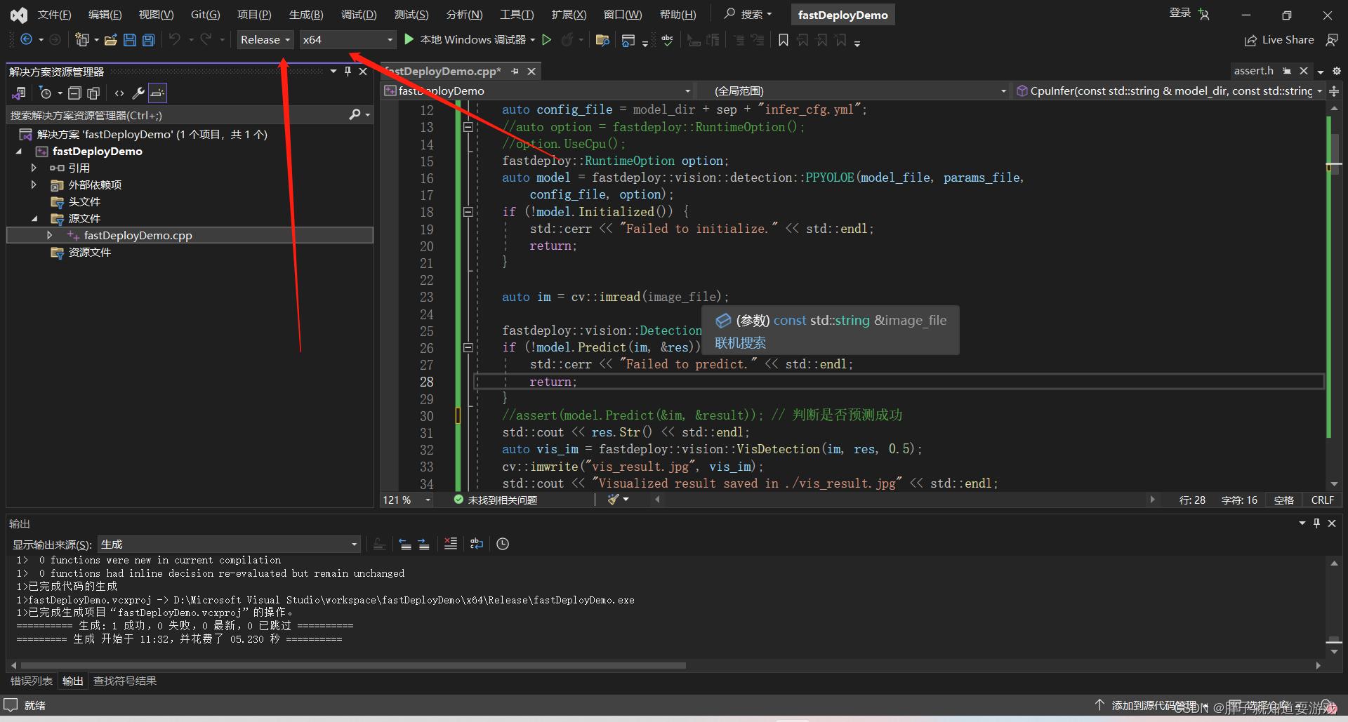Click the go to next message icon in Output
This screenshot has height=722, width=1348.
click(x=423, y=544)
